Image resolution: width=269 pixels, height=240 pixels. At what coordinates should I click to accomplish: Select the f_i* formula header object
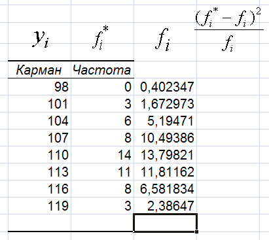[x=100, y=37]
